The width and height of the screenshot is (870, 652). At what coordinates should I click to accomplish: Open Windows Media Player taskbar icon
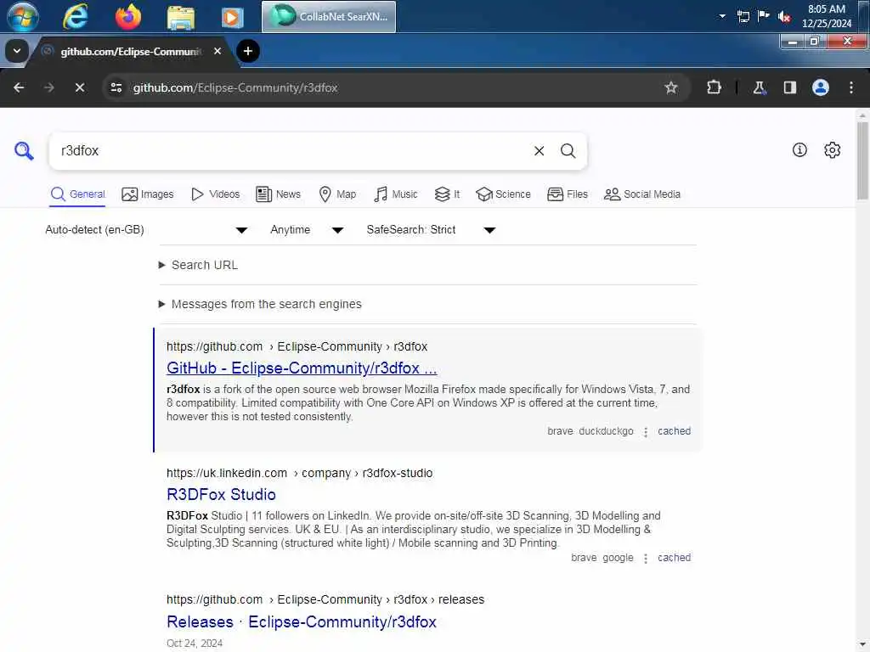point(233,17)
